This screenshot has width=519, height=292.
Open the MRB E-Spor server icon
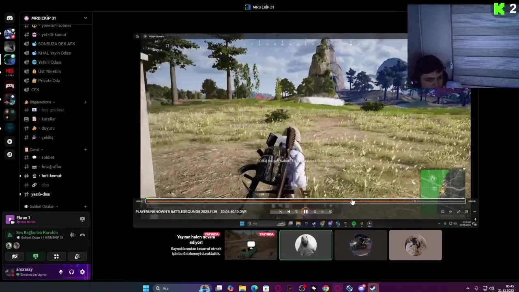(10, 73)
